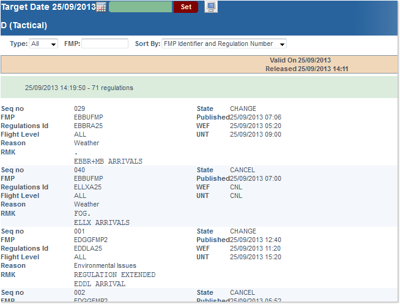The image size is (400, 304).
Task: Click the Environmental Issues reason text
Action: [105, 265]
